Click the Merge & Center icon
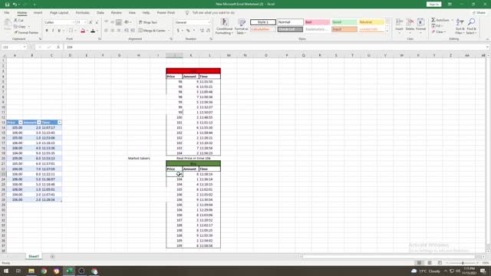The width and height of the screenshot is (491, 276). (x=140, y=31)
